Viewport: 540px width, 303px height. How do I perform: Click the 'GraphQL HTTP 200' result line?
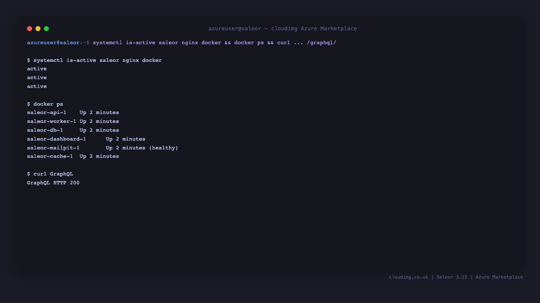click(53, 183)
